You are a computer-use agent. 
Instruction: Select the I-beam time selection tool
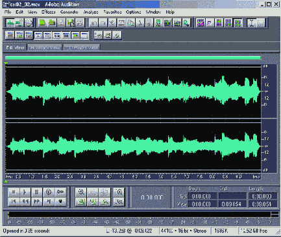pyautogui.click(x=252, y=23)
